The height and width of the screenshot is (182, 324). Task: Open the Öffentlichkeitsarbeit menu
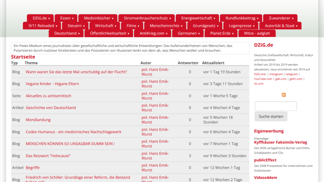[109, 33]
